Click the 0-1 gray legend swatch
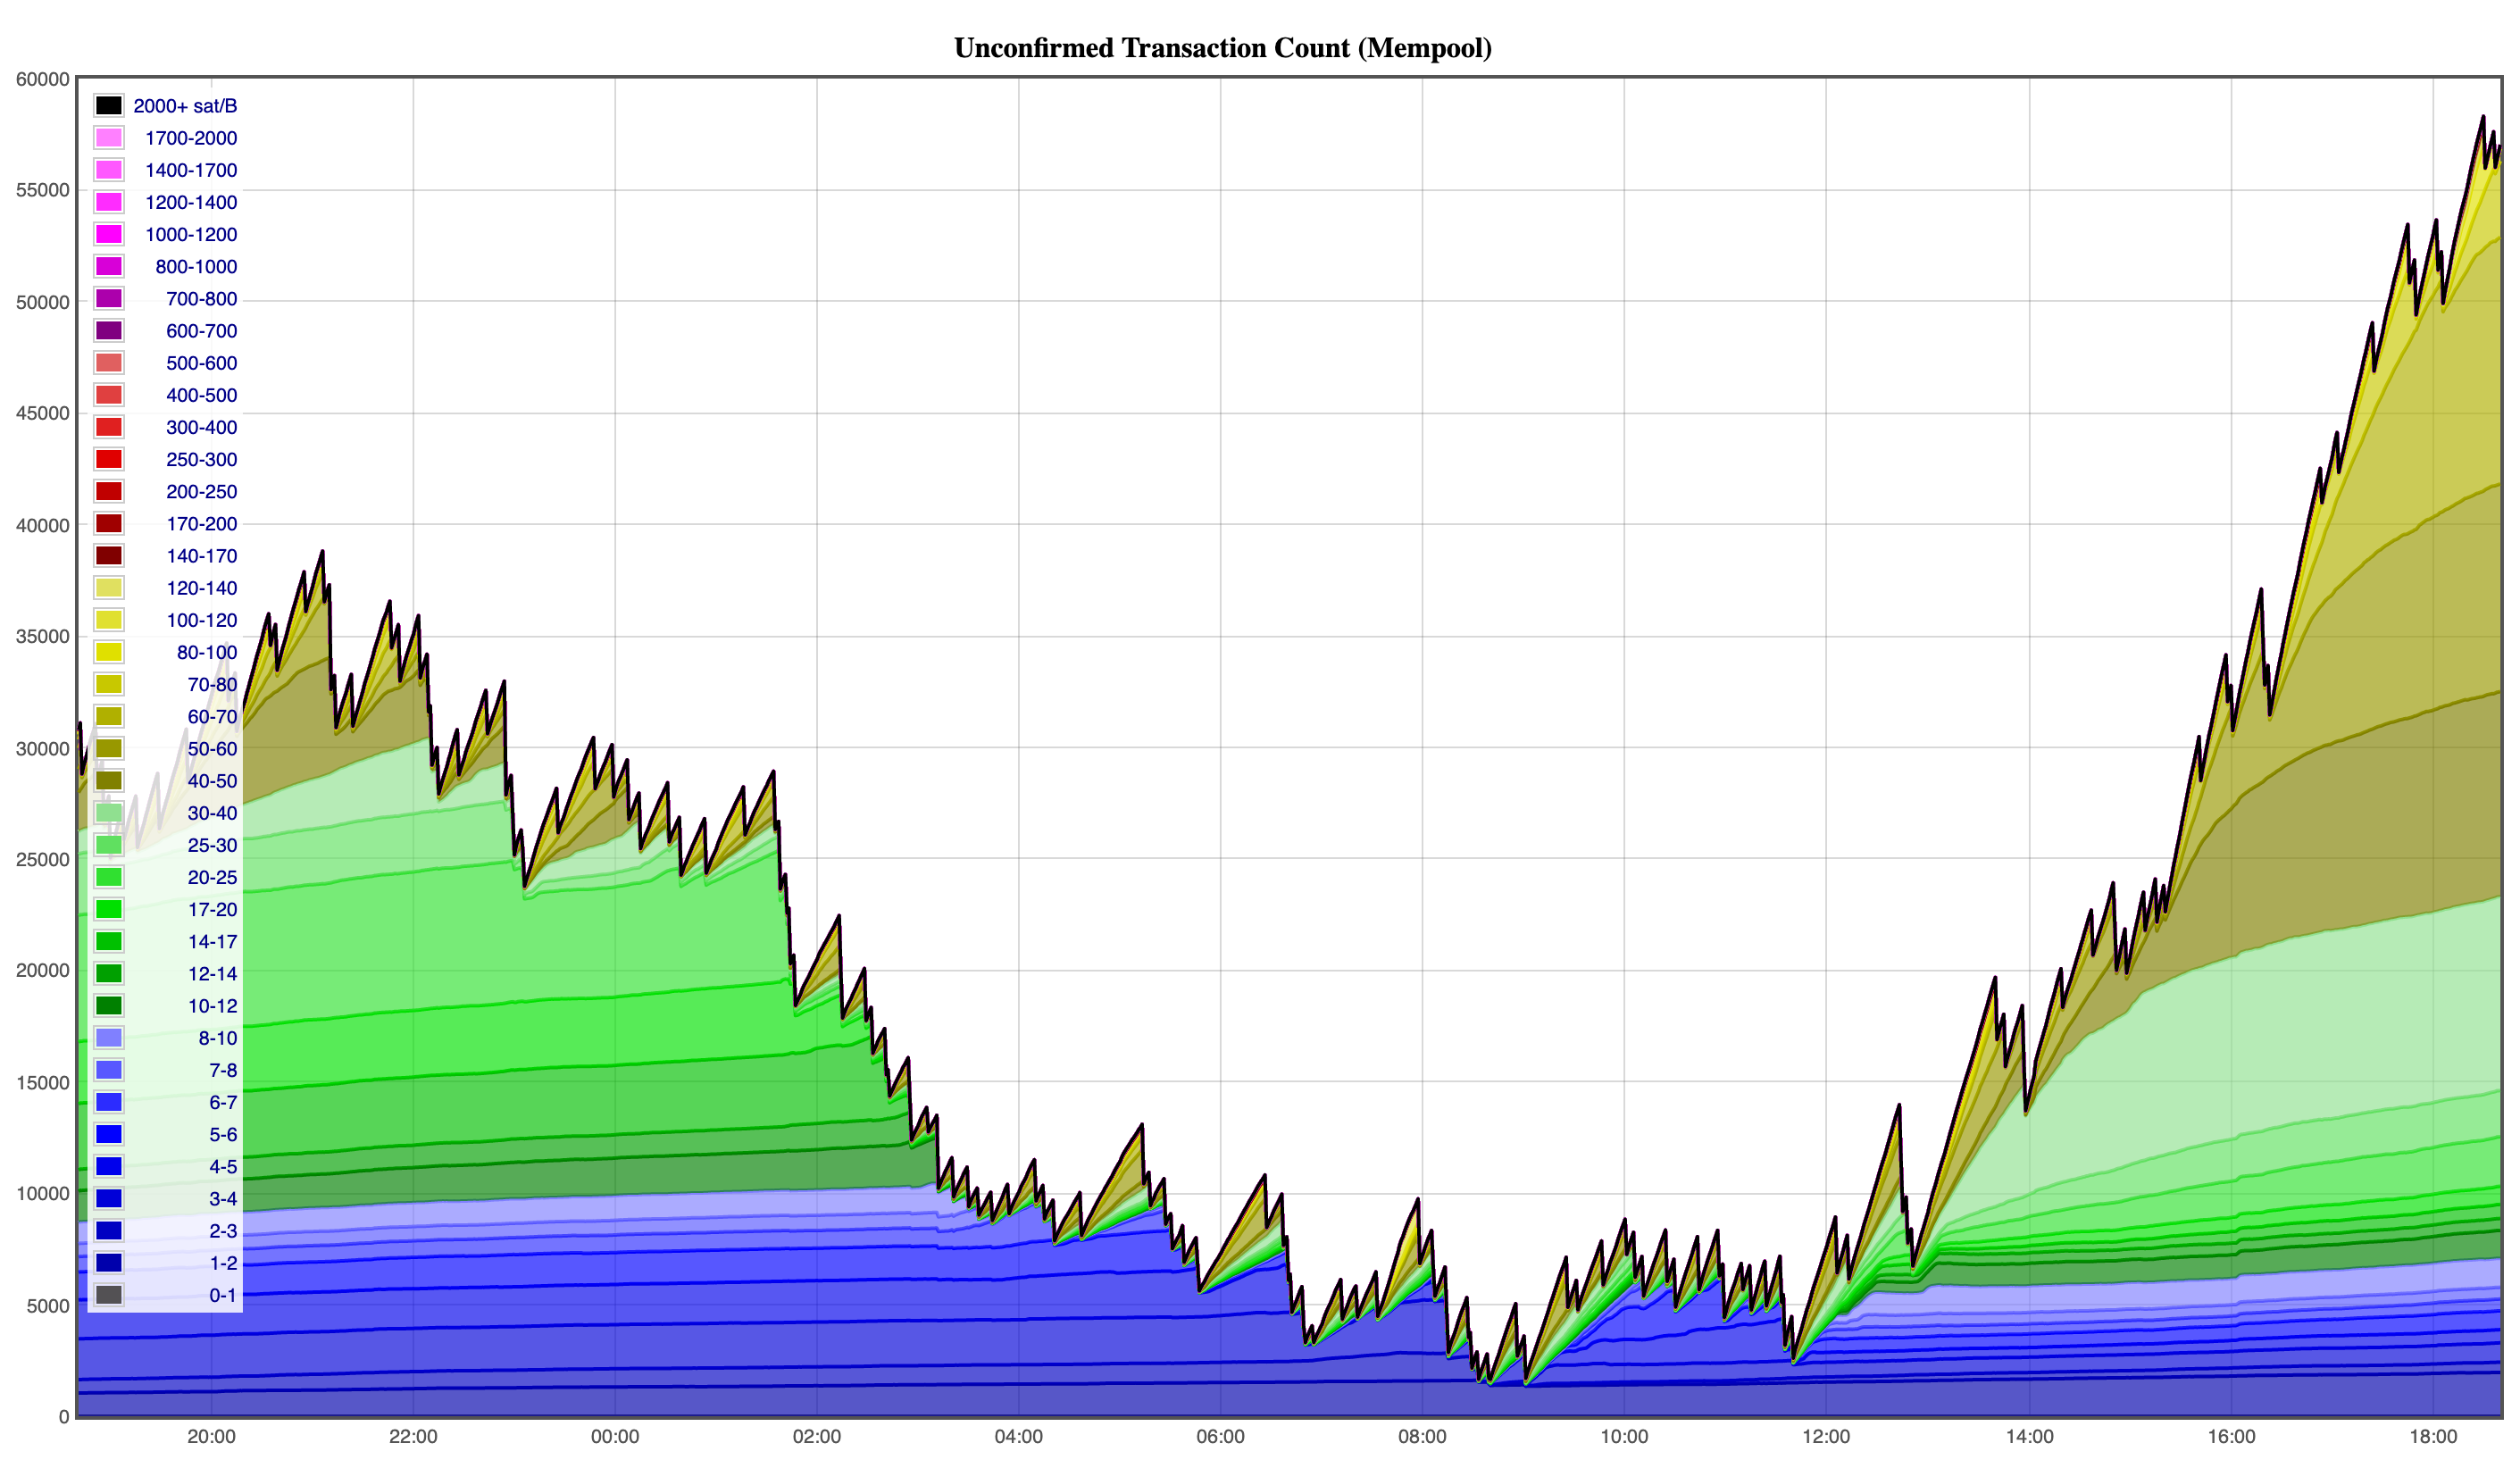2520x1468 pixels. pyautogui.click(x=109, y=1295)
